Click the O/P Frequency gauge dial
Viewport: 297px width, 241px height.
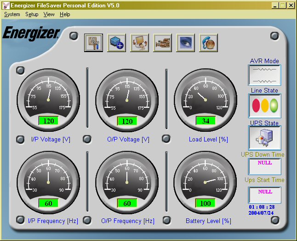click(x=127, y=182)
